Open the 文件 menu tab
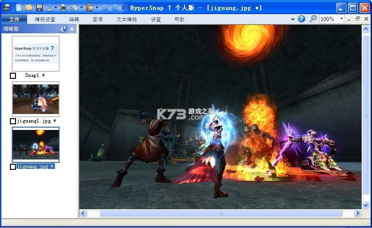This screenshot has width=372, height=228. pos(14,19)
